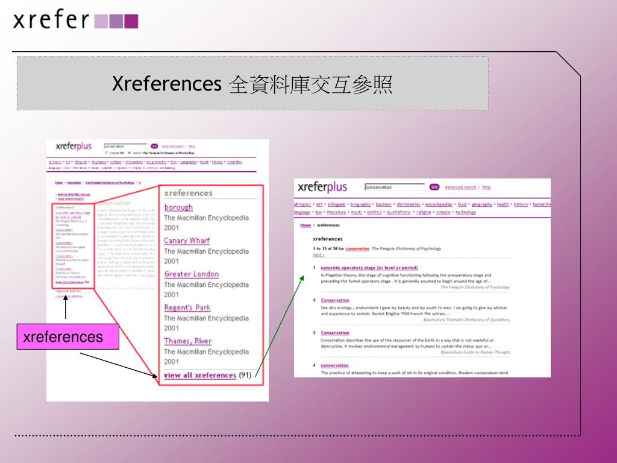Click 'The Penguin Dictionary of Psychology' breadcrumb, left page
Image resolution: width=617 pixels, height=463 pixels.
110,183
